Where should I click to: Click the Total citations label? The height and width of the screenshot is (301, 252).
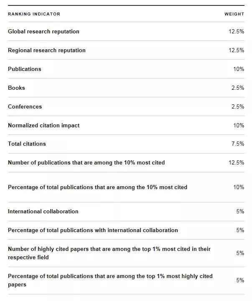pyautogui.click(x=27, y=144)
